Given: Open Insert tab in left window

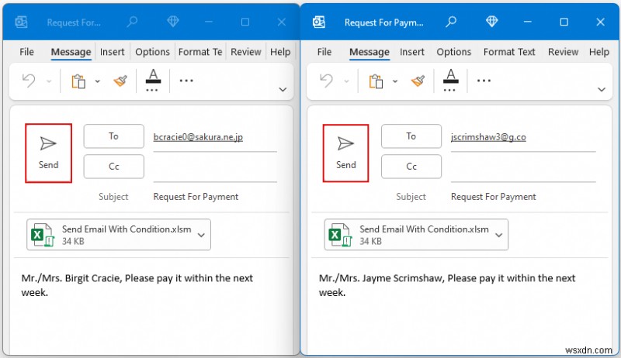Looking at the screenshot, I should [113, 52].
